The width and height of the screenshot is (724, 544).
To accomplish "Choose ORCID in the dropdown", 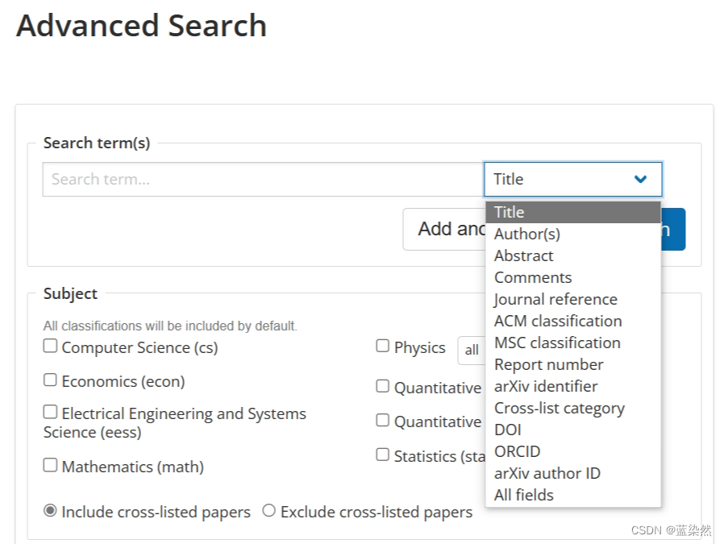I will [518, 451].
